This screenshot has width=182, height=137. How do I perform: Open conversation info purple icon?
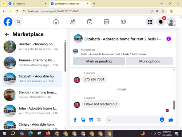169,39
